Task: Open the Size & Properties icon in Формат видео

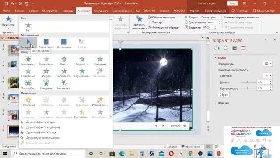Action: pyautogui.click(x=234, y=48)
